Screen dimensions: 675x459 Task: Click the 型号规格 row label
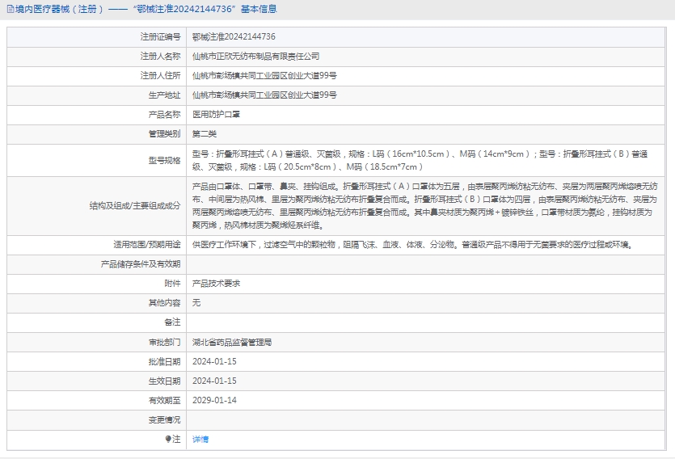[x=165, y=160]
